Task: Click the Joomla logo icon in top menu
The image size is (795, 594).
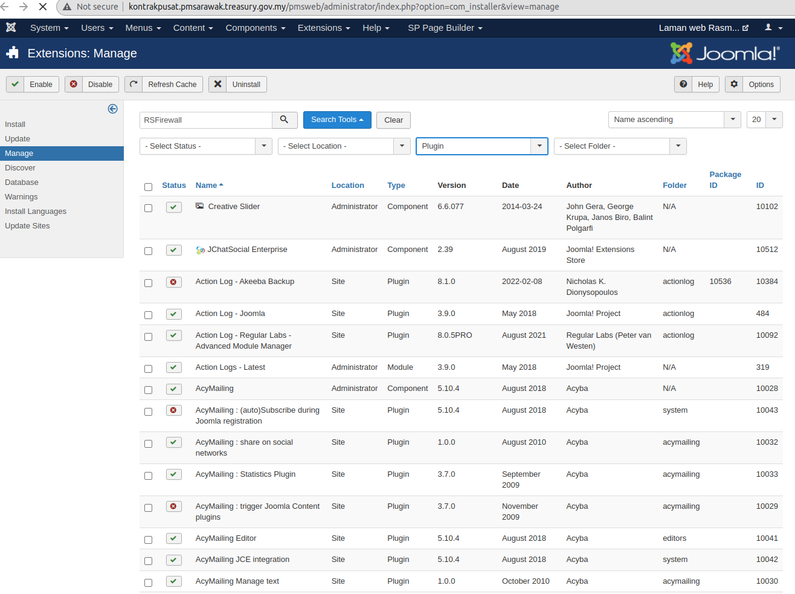Action: click(11, 28)
